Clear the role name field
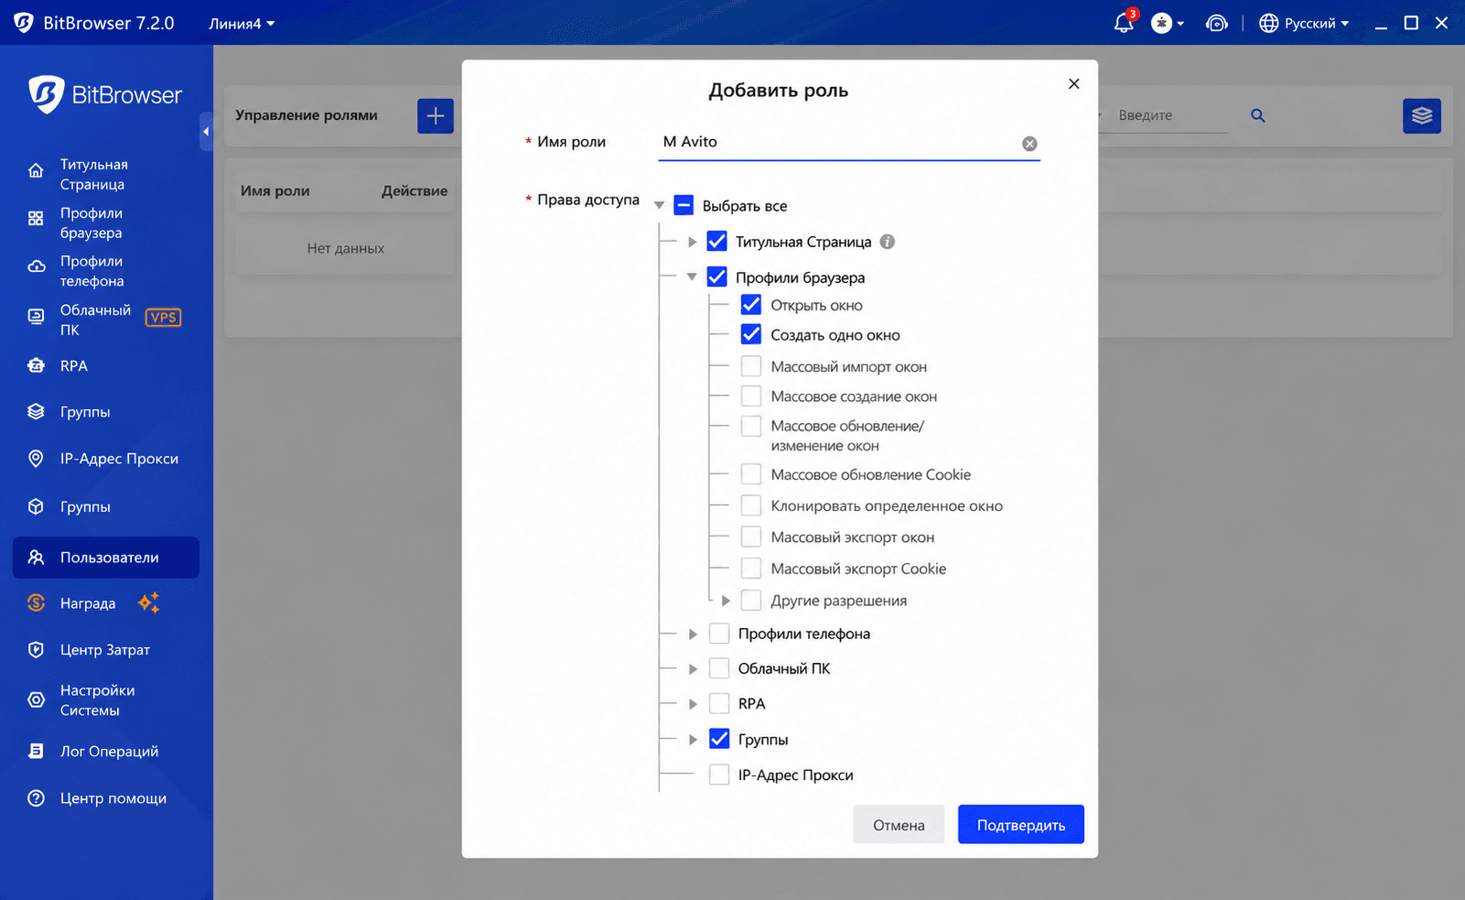The image size is (1465, 900). (1029, 144)
